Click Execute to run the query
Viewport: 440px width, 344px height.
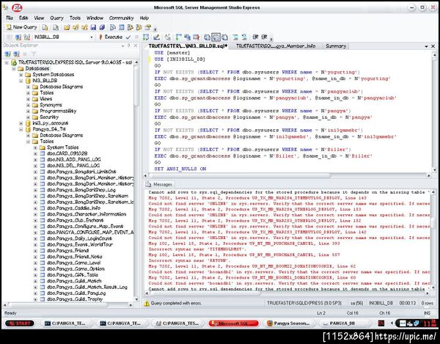tap(111, 37)
